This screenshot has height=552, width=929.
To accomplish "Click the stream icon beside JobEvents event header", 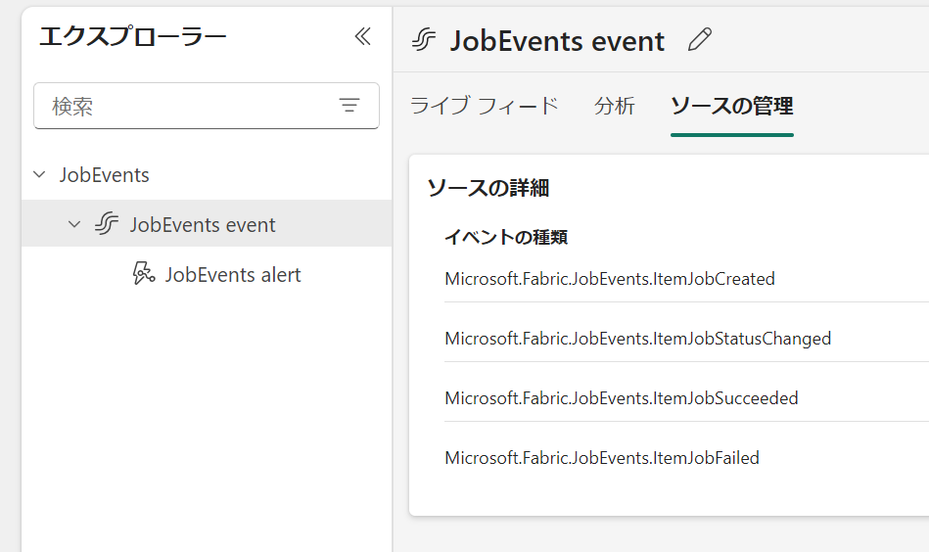I will 424,40.
